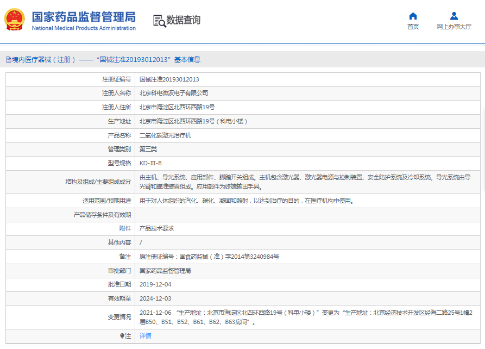Go to 首页 home icon
The image size is (485, 349).
pyautogui.click(x=413, y=16)
